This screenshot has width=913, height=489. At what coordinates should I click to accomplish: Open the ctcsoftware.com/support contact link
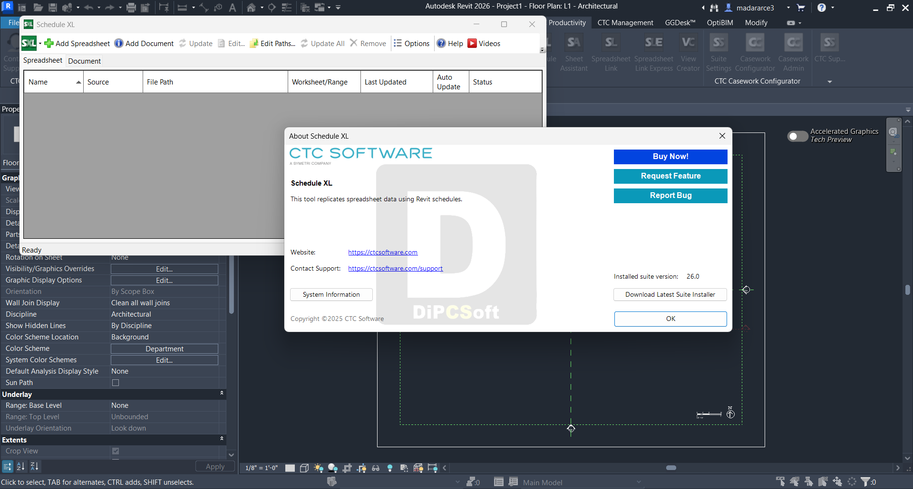395,269
